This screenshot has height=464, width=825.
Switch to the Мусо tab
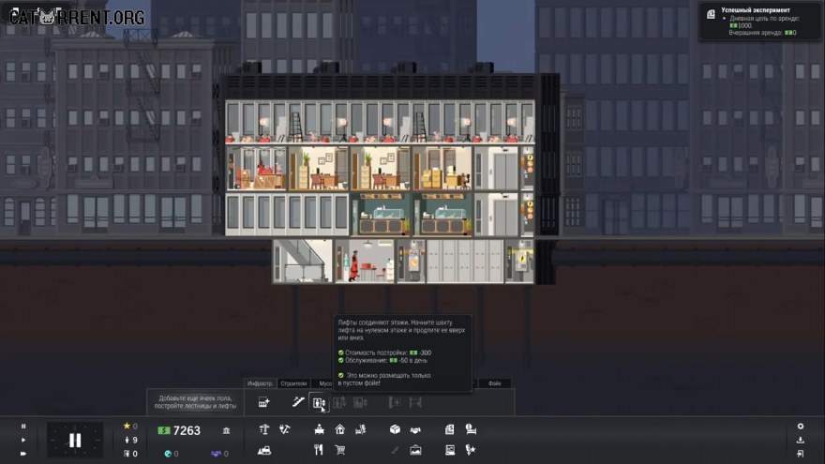tap(324, 383)
